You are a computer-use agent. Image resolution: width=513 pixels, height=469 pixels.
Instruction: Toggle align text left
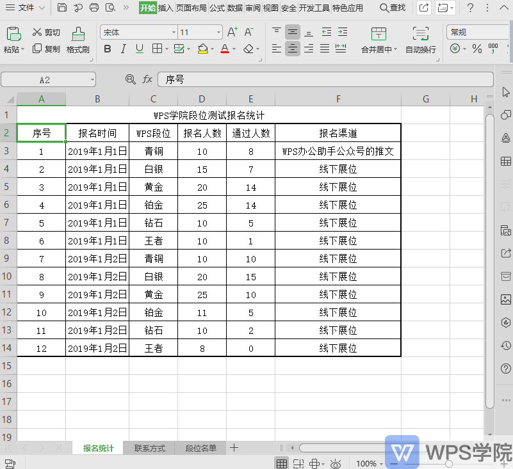[x=277, y=49]
